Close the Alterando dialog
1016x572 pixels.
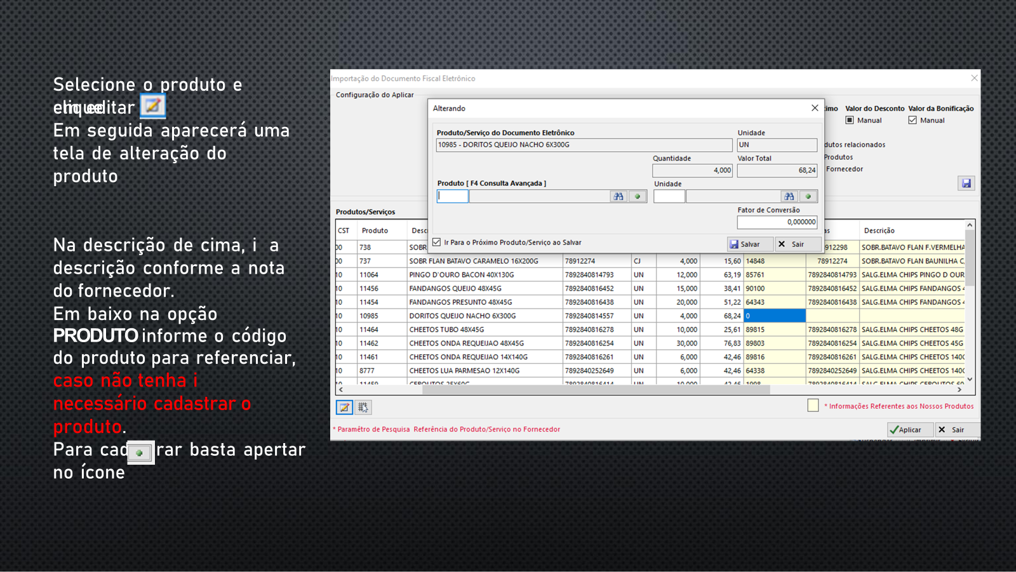pyautogui.click(x=815, y=108)
